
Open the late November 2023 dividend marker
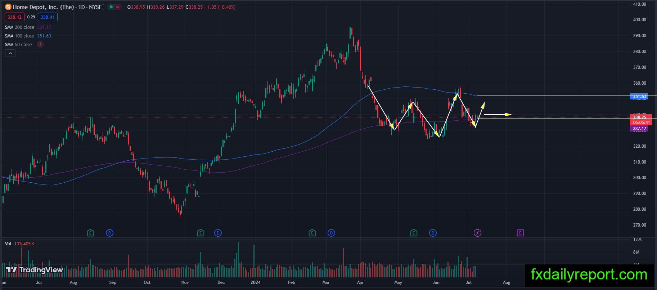[218, 233]
